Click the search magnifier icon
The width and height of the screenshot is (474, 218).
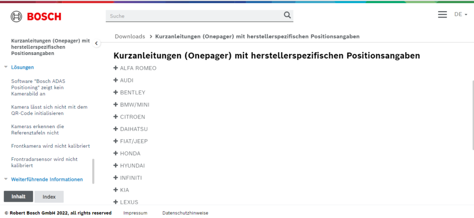287,15
